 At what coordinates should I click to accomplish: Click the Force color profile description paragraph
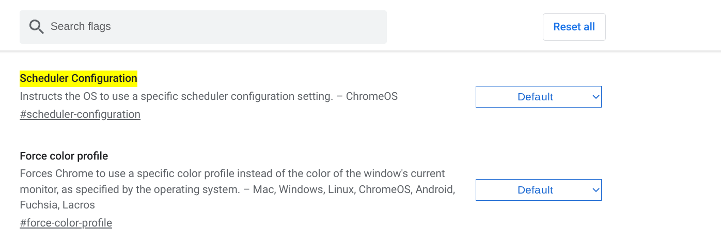pyautogui.click(x=238, y=189)
